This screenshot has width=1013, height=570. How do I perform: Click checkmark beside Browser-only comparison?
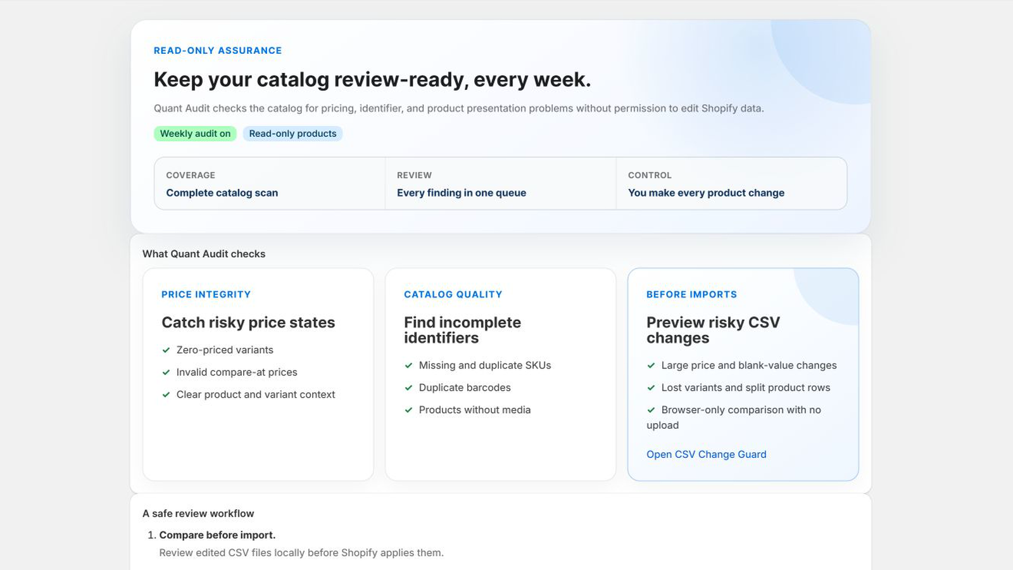(651, 410)
